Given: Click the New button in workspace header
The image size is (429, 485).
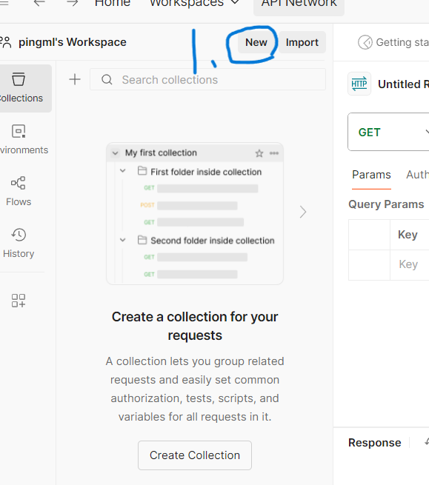Looking at the screenshot, I should tap(256, 42).
